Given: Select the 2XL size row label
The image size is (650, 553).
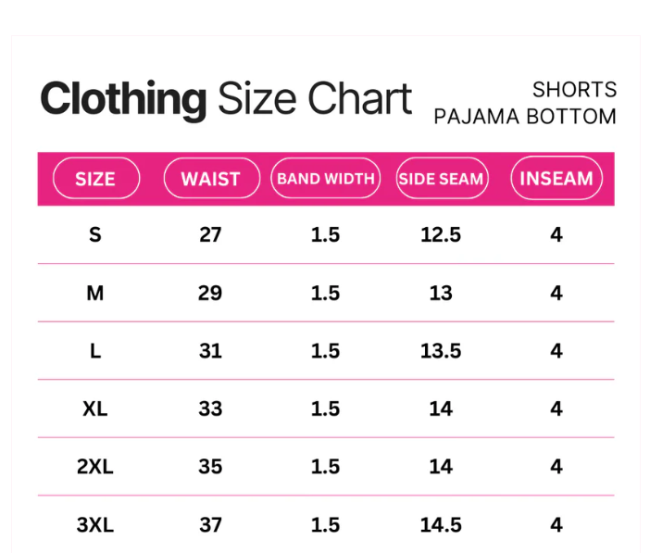Looking at the screenshot, I should pos(95,467).
